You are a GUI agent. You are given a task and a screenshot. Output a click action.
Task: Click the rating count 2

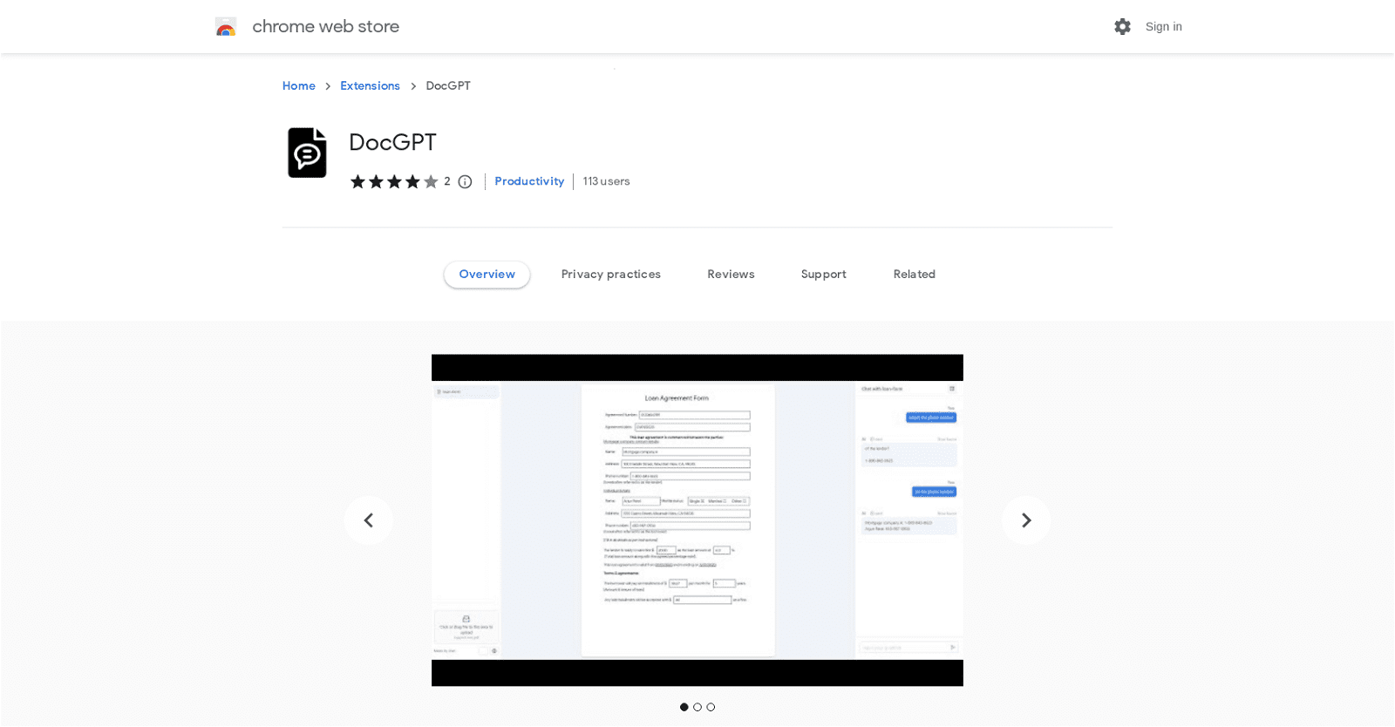click(x=447, y=181)
